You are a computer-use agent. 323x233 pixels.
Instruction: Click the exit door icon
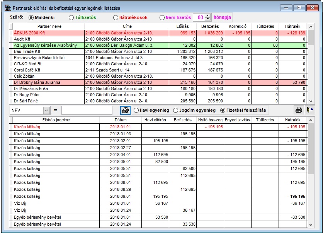309,110
